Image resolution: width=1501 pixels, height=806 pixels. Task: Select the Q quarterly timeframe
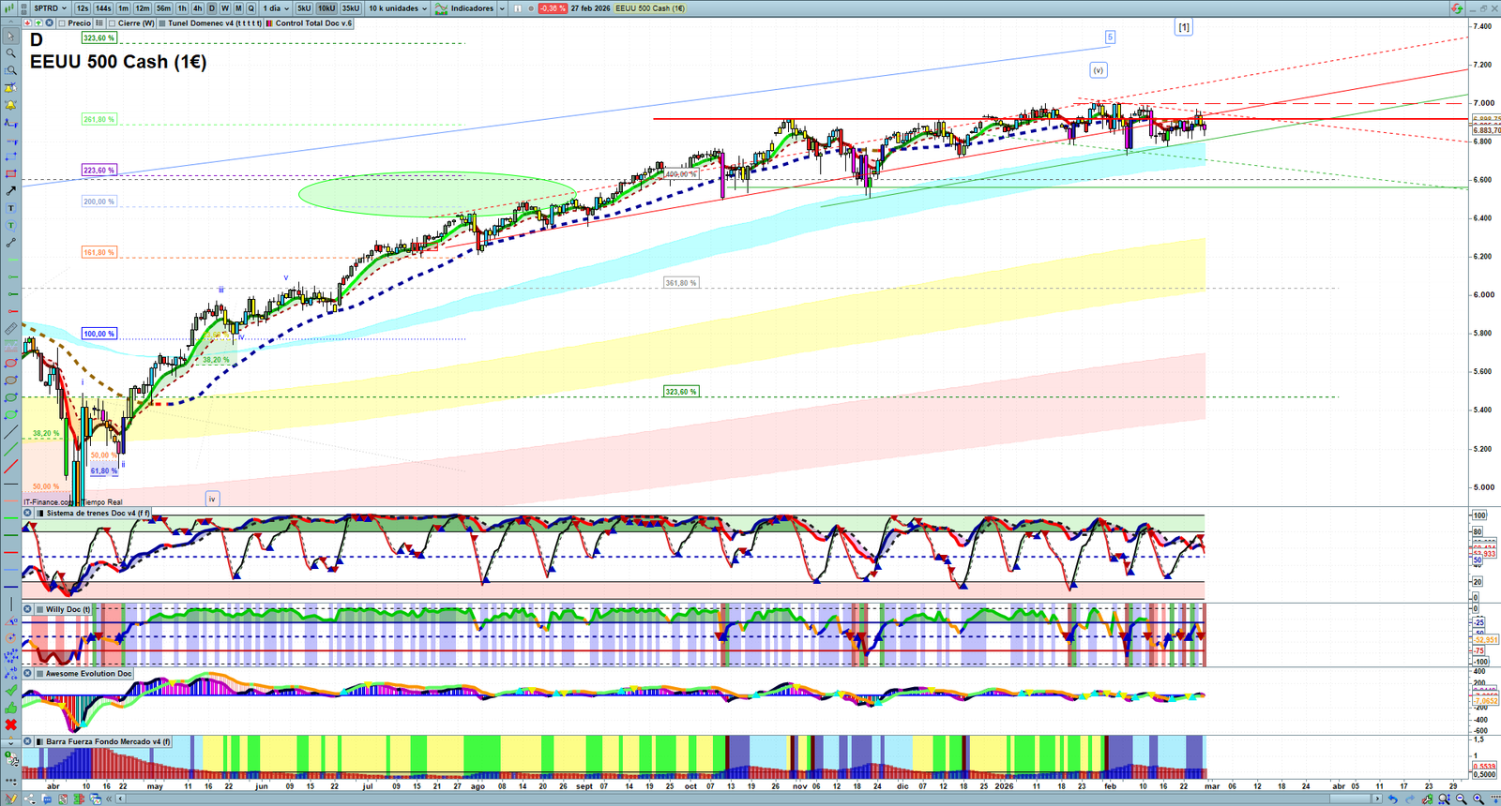pos(250,8)
